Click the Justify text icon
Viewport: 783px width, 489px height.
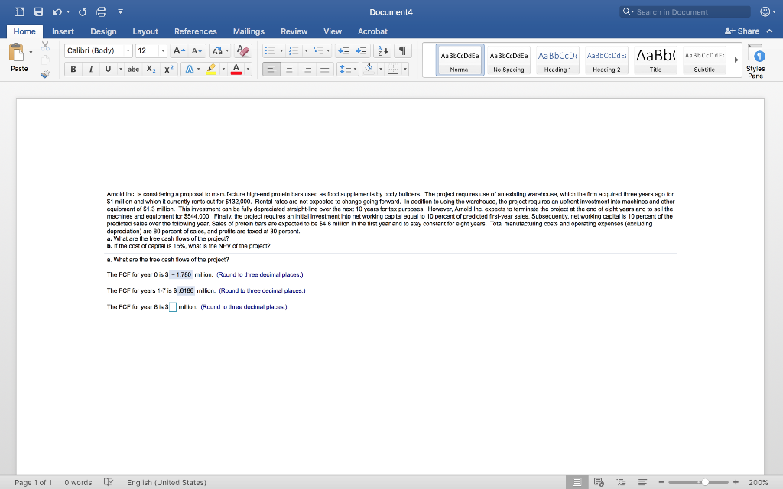(x=324, y=70)
